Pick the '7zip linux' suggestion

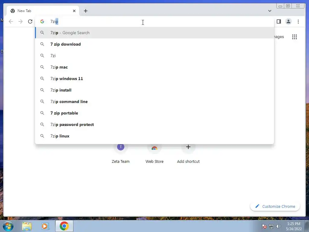point(154,136)
